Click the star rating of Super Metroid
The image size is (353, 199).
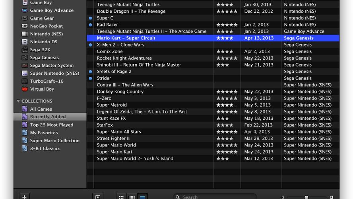coord(227,105)
